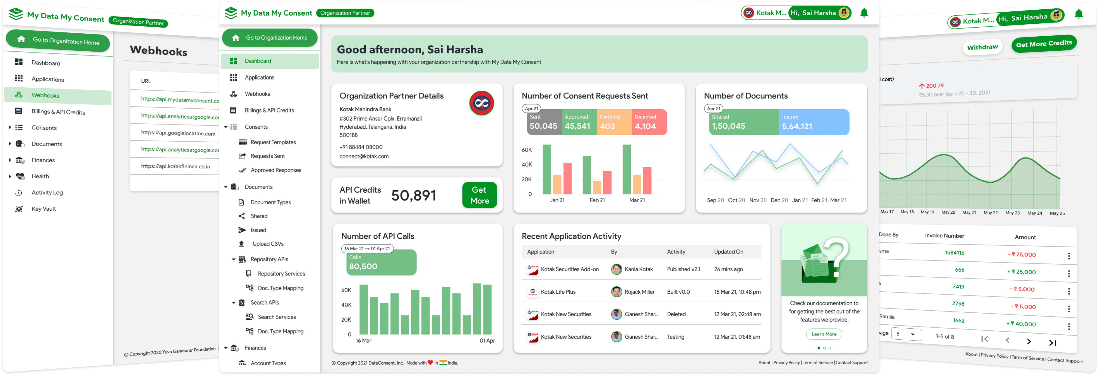
Task: Click the Apr 21 date chip on Consent Requests
Action: 531,109
